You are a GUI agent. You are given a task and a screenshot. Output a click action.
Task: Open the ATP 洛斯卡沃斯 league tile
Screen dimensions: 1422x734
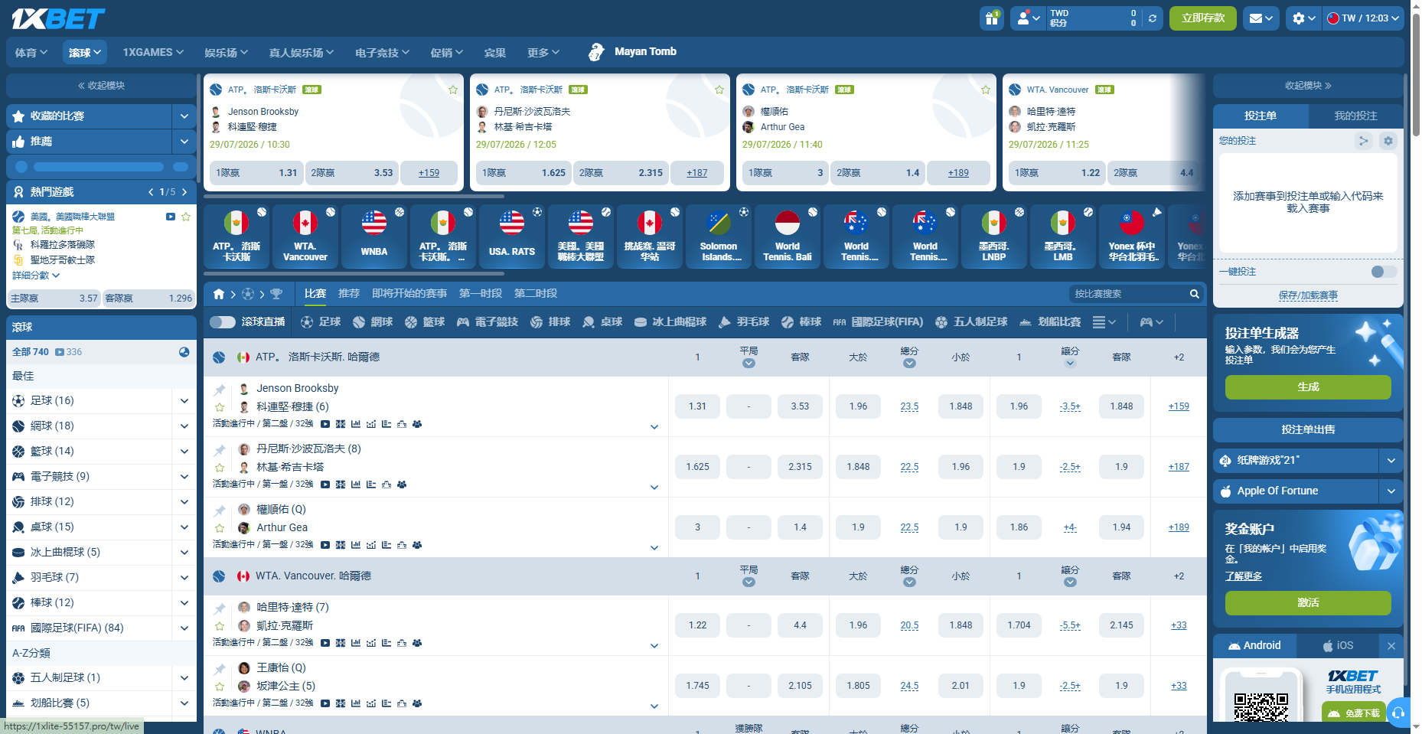pos(236,237)
